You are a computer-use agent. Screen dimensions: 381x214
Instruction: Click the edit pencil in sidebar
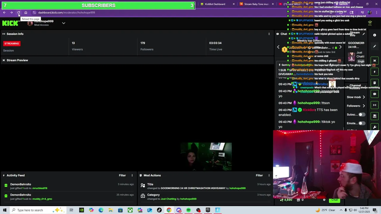(374, 46)
